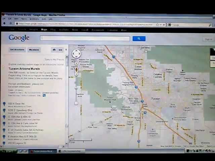Click the search magnifier in Firefox search box
Image resolution: width=215 pixels, height=161 pixels.
(x=210, y=25)
